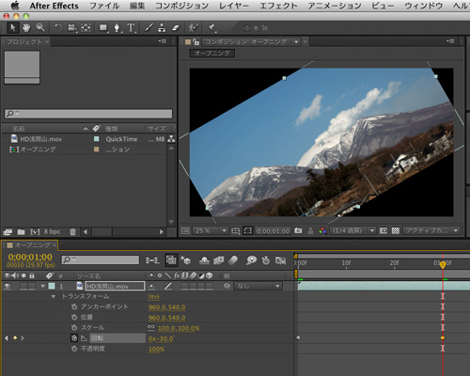Open brainstorm icon in timeline header

pyautogui.click(x=251, y=260)
